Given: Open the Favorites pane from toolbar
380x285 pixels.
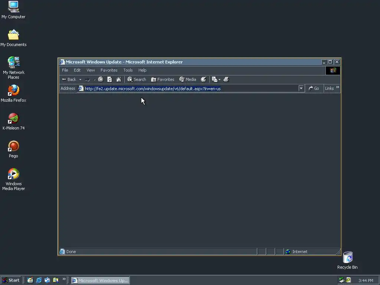Looking at the screenshot, I should (x=163, y=79).
